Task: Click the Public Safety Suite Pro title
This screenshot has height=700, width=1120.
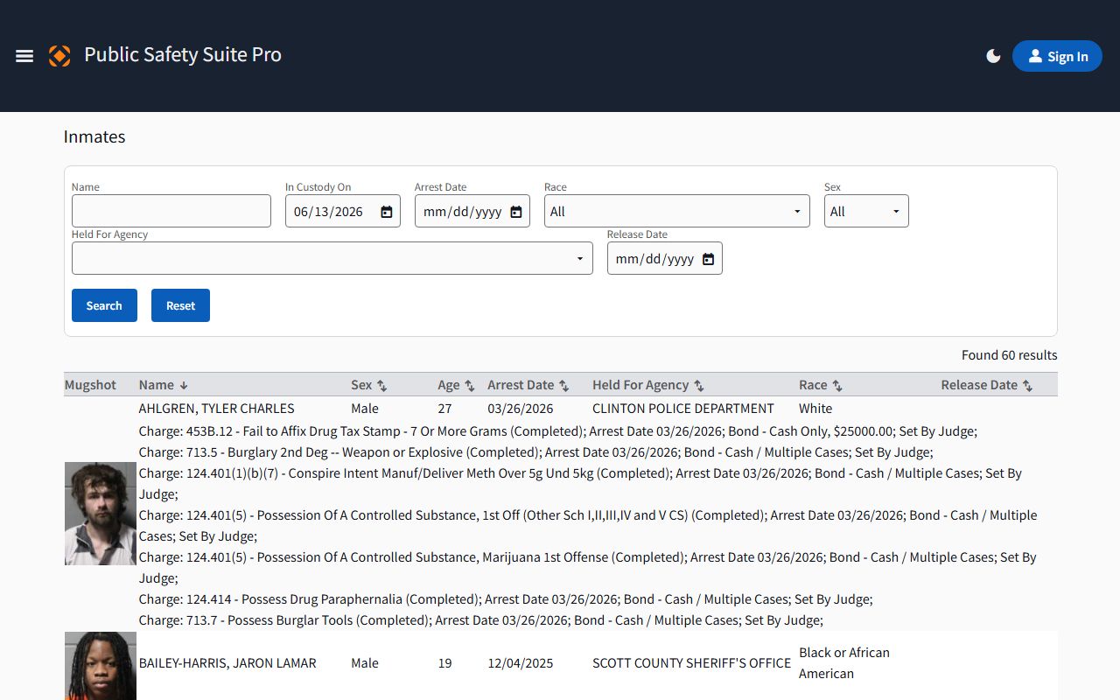Action: (183, 55)
